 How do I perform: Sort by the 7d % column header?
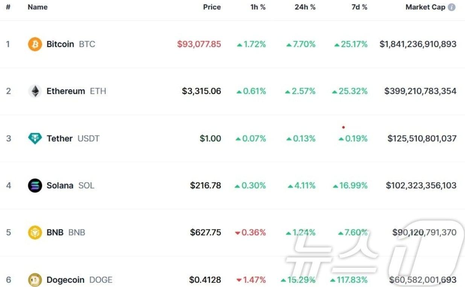click(359, 7)
